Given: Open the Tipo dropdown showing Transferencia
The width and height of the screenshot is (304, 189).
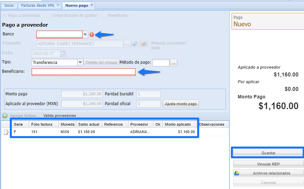Looking at the screenshot, I should tap(80, 62).
